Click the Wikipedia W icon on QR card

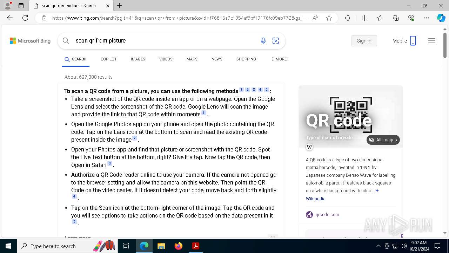tap(309, 147)
